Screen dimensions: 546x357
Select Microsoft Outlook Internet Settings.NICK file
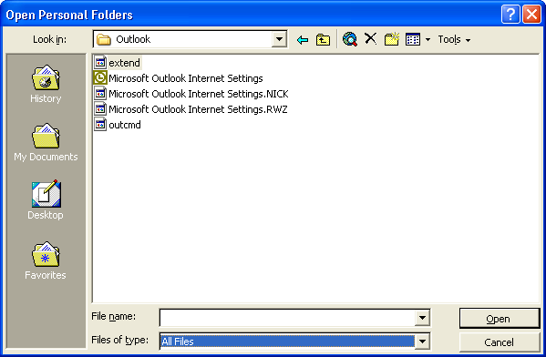click(x=191, y=94)
